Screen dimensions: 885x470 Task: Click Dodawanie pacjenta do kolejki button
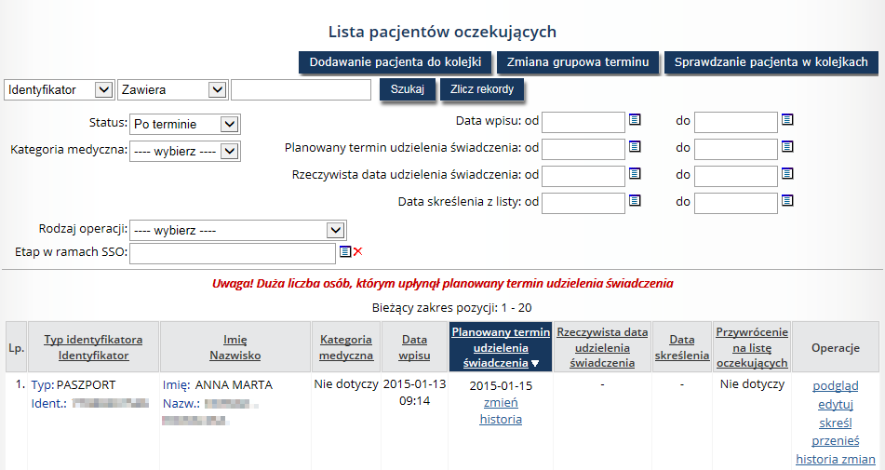(396, 62)
